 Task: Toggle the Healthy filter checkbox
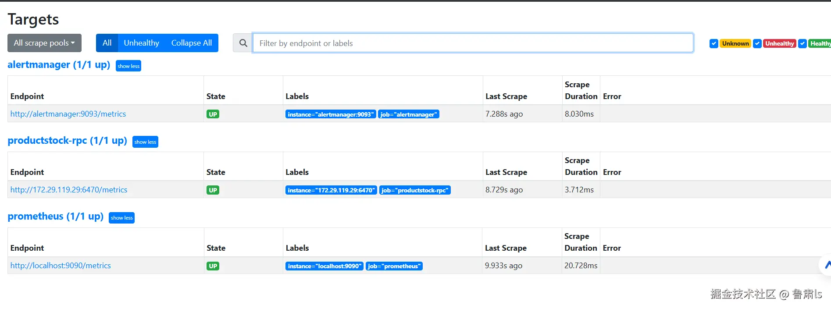[802, 43]
